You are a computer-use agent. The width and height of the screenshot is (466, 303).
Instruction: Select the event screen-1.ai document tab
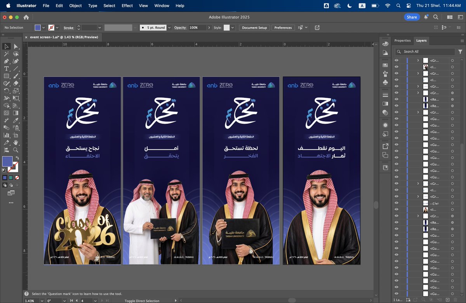click(x=63, y=37)
